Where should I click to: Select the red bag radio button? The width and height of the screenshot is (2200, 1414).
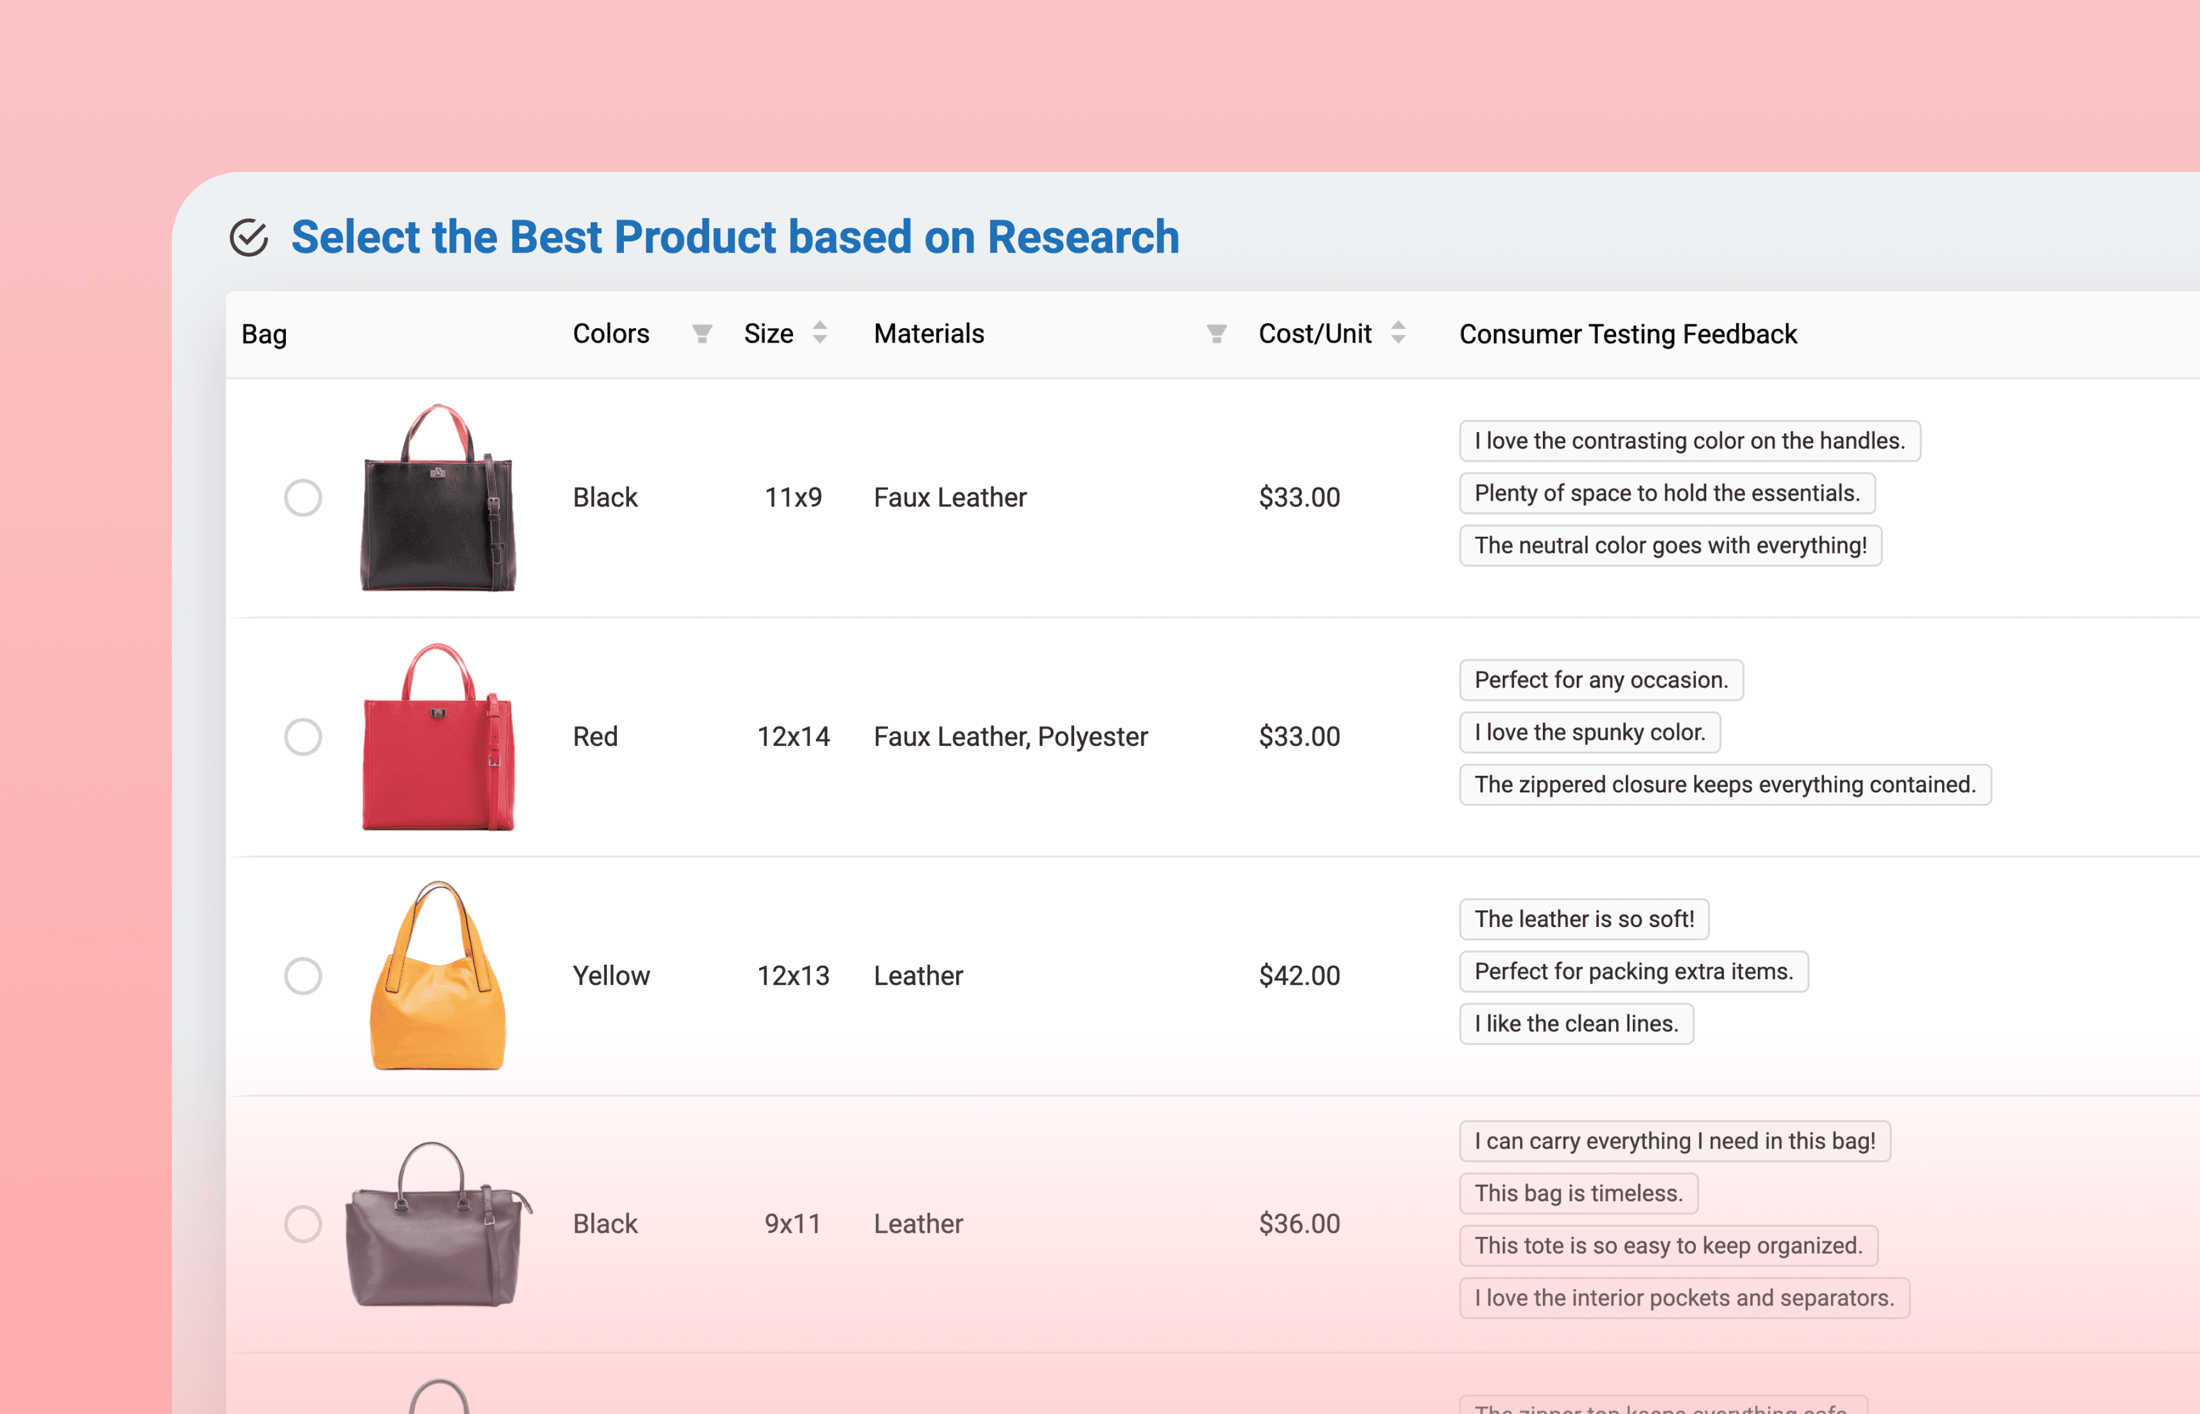303,736
